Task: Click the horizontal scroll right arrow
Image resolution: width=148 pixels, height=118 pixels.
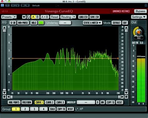Action: pyautogui.click(x=122, y=97)
